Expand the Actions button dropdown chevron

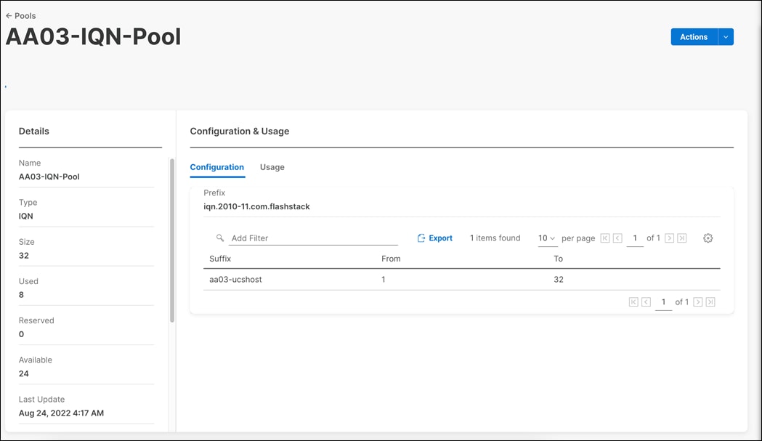[725, 36]
